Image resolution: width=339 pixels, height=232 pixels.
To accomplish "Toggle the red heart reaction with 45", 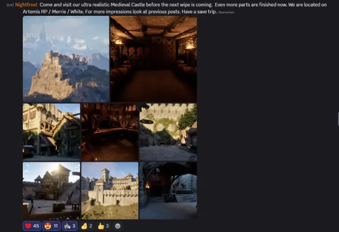I will 32,226.
